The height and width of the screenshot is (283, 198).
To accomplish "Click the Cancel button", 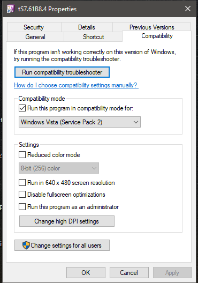I will 129,272.
